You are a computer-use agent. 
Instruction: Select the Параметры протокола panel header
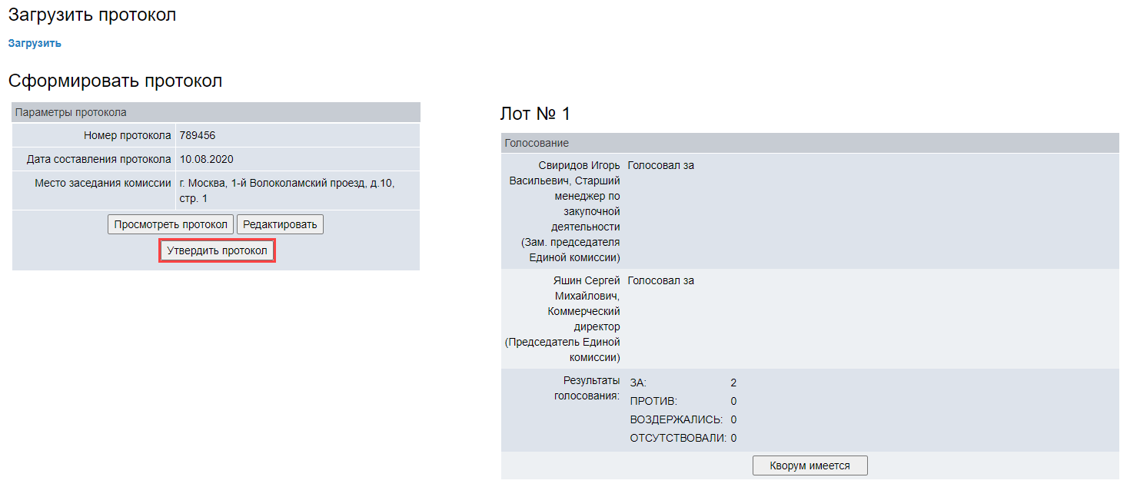point(71,112)
